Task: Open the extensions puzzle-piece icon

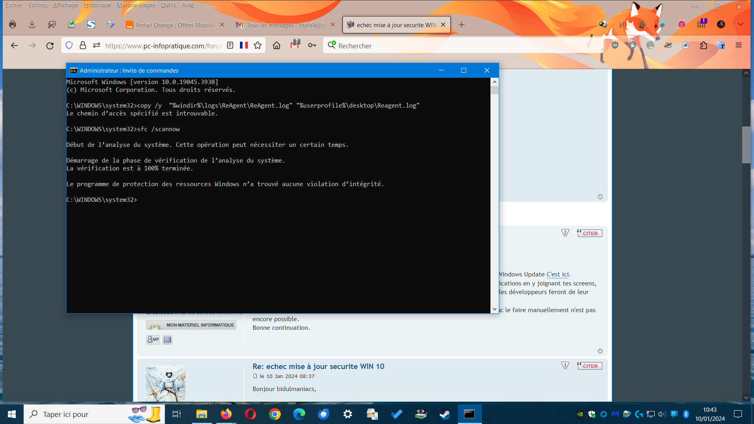Action: click(703, 46)
